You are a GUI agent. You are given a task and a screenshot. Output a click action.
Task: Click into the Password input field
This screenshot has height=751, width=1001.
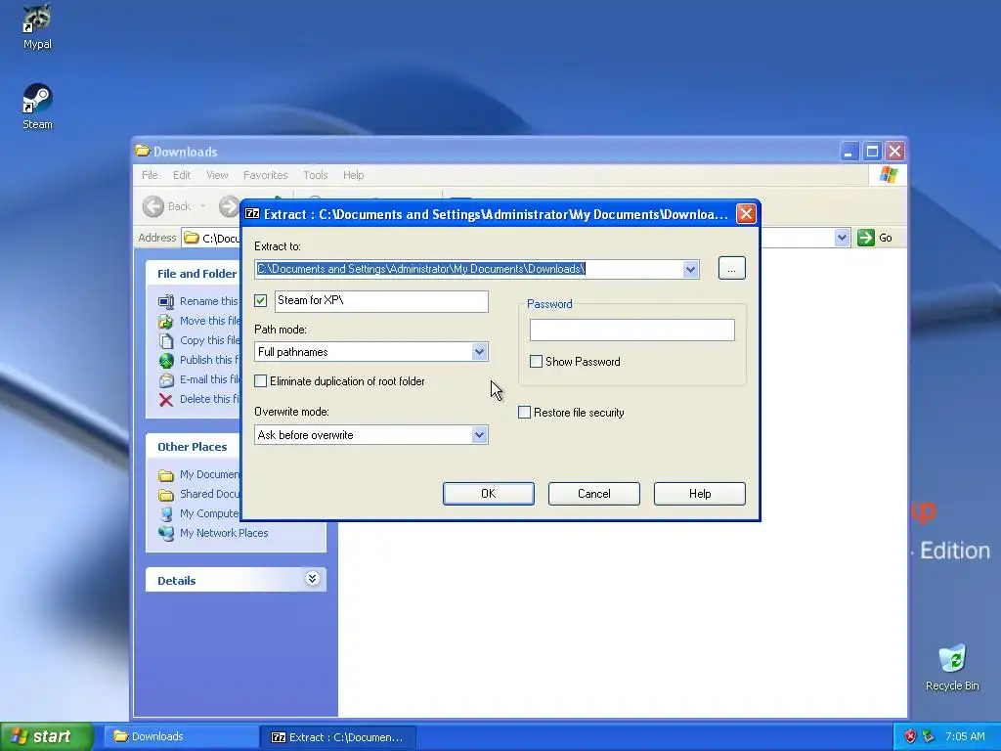coord(632,331)
